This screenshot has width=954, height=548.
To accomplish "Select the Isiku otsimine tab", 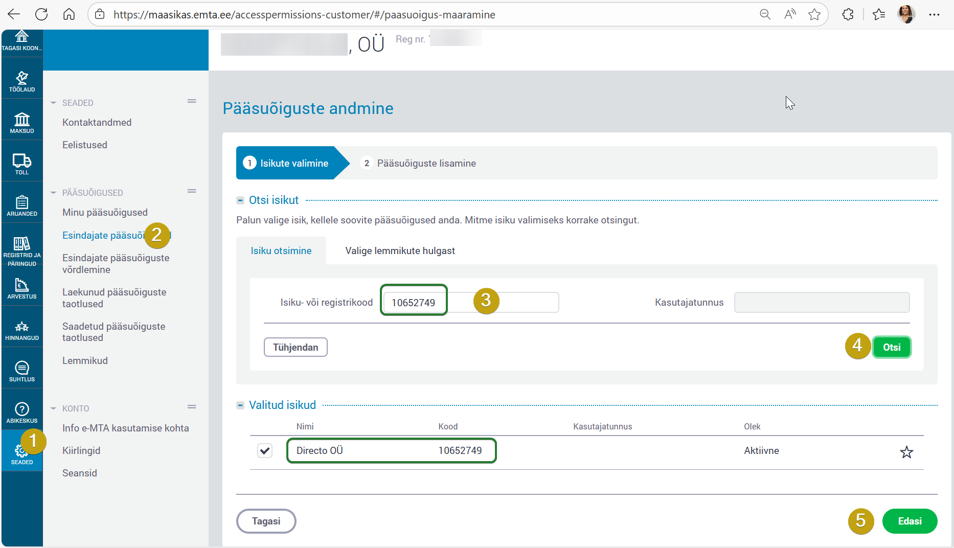I will pos(281,251).
